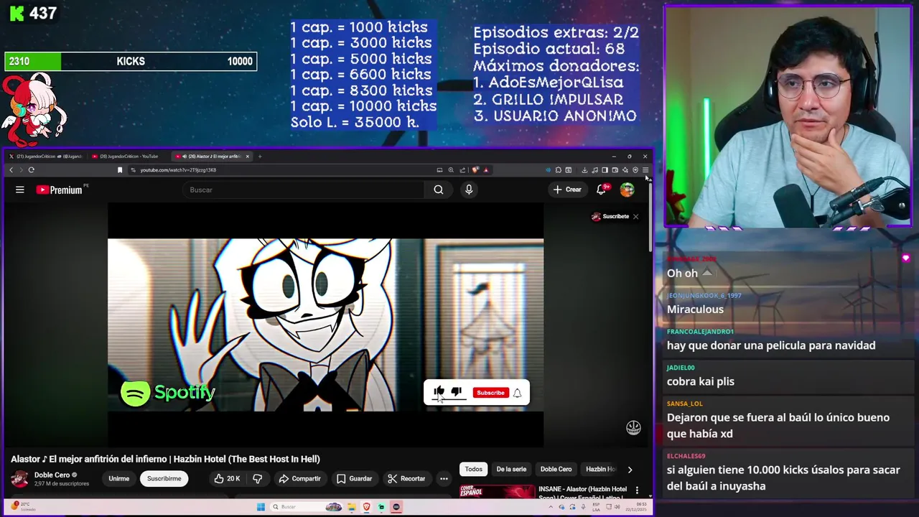Viewport: 919px width, 517px height.
Task: Switch to the JugandorCriticon X tab
Action: coord(46,156)
